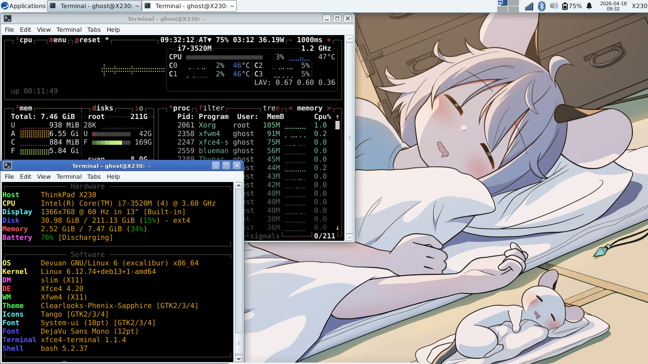The width and height of the screenshot is (648, 364).
Task: Click the scroll-down arrow of the system info terminal scrollbar
Action: [239, 358]
